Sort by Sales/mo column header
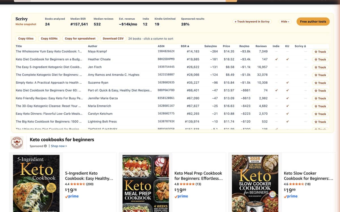 pyautogui.click(x=211, y=46)
